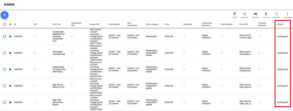This screenshot has height=111, width=293.
Task: Click the ID cell 6600000
Action: coord(18,36)
